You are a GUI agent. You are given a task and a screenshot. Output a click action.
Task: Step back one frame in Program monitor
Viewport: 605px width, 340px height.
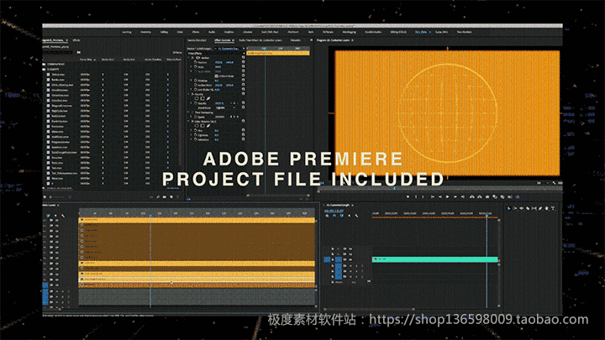439,197
